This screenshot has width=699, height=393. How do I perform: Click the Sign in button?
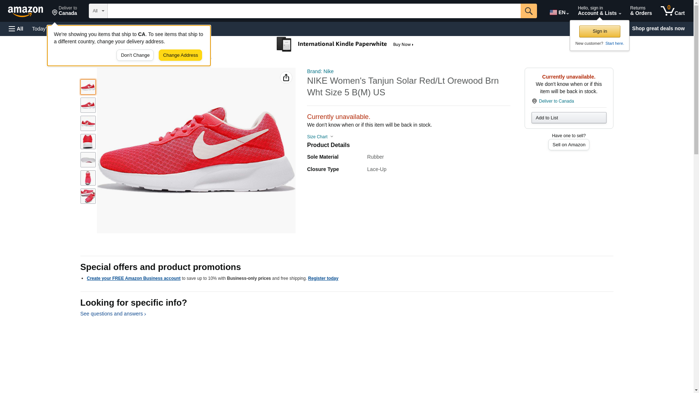599,31
